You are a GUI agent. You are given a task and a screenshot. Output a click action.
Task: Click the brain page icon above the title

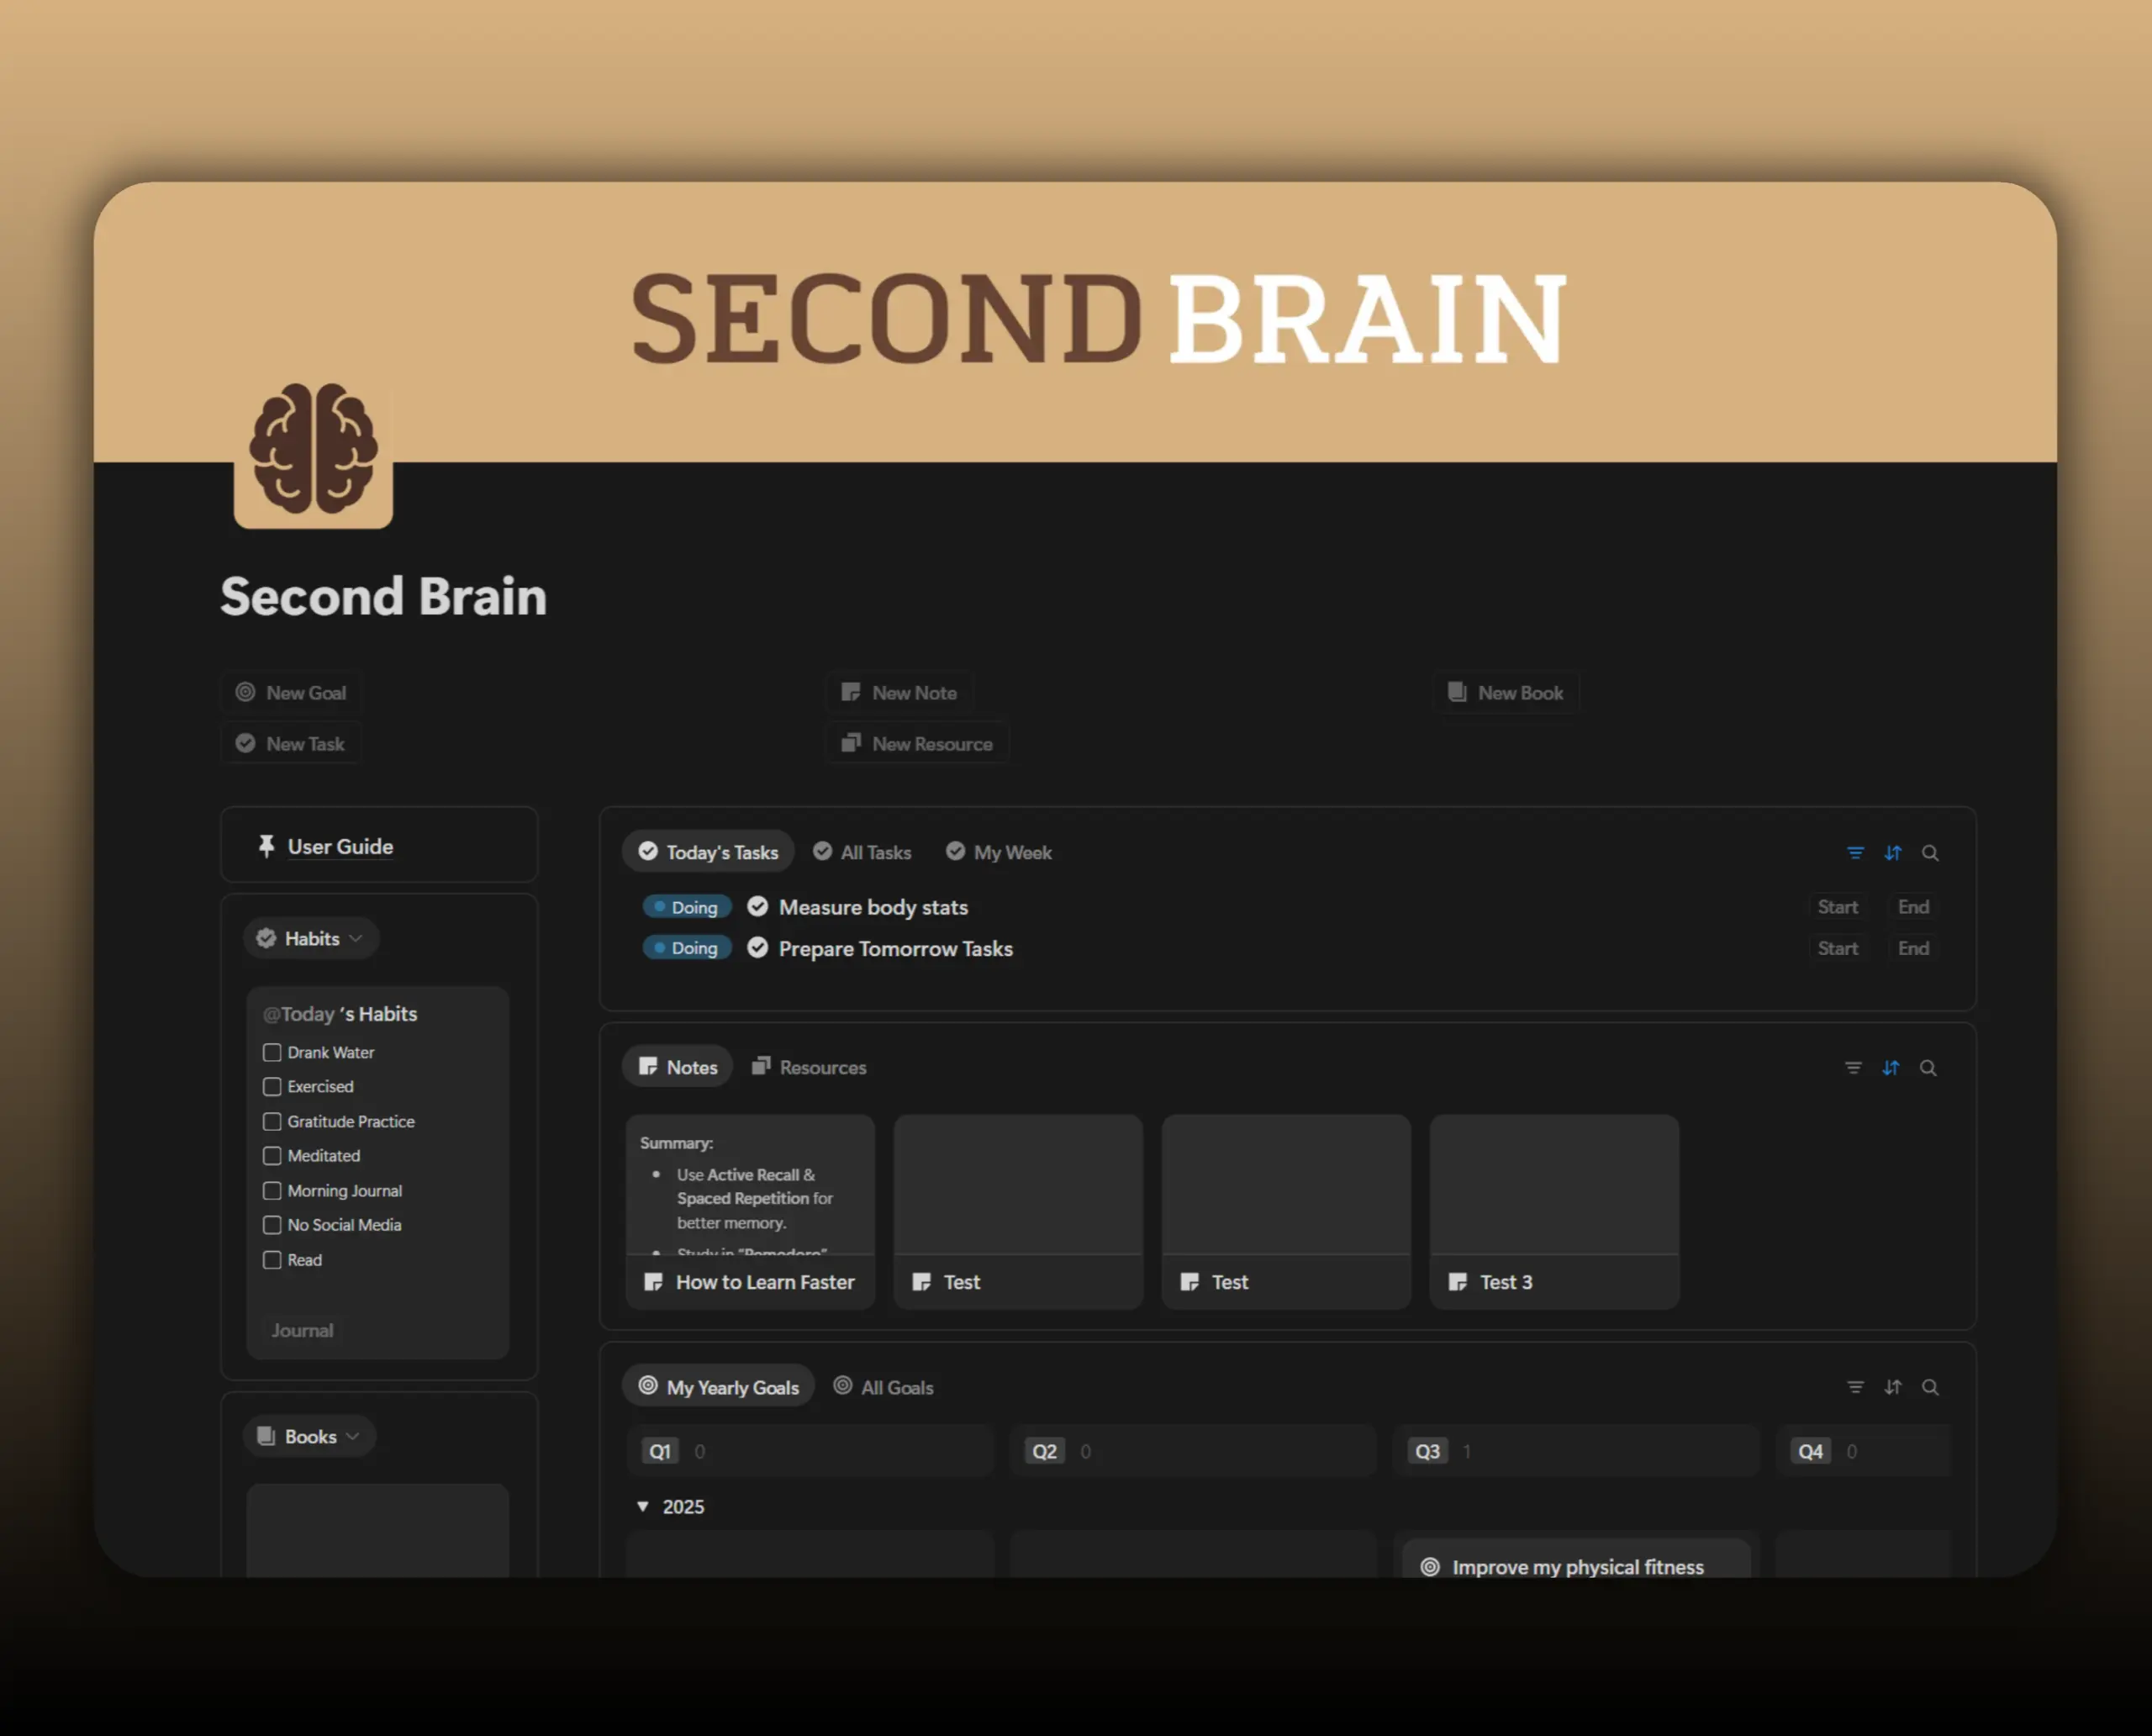313,453
